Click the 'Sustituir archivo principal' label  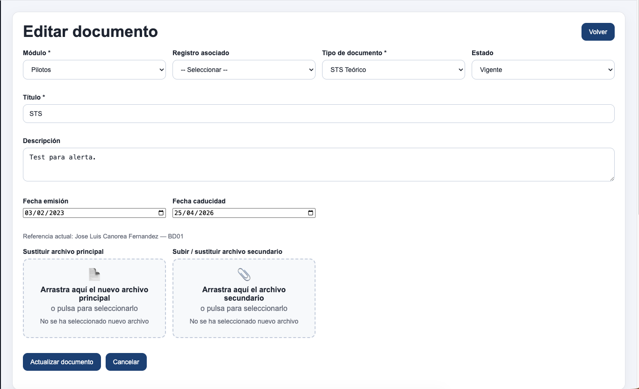click(x=63, y=252)
